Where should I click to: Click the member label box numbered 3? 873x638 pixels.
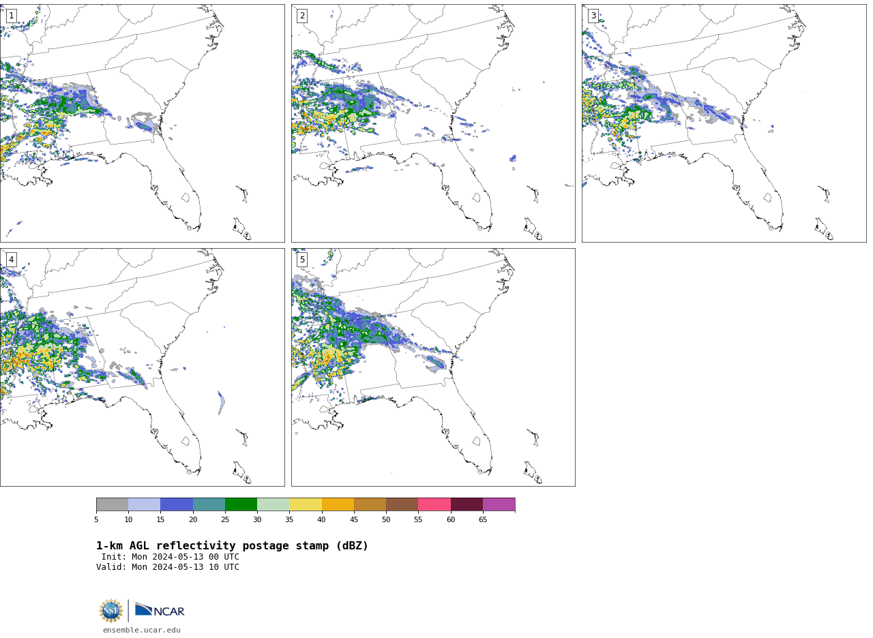click(x=593, y=16)
